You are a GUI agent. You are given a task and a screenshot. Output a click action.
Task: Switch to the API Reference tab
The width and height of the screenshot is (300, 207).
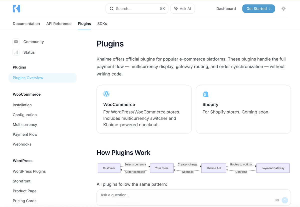coord(59,24)
